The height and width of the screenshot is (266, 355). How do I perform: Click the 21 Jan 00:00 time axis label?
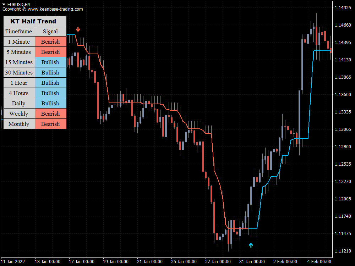150,261
